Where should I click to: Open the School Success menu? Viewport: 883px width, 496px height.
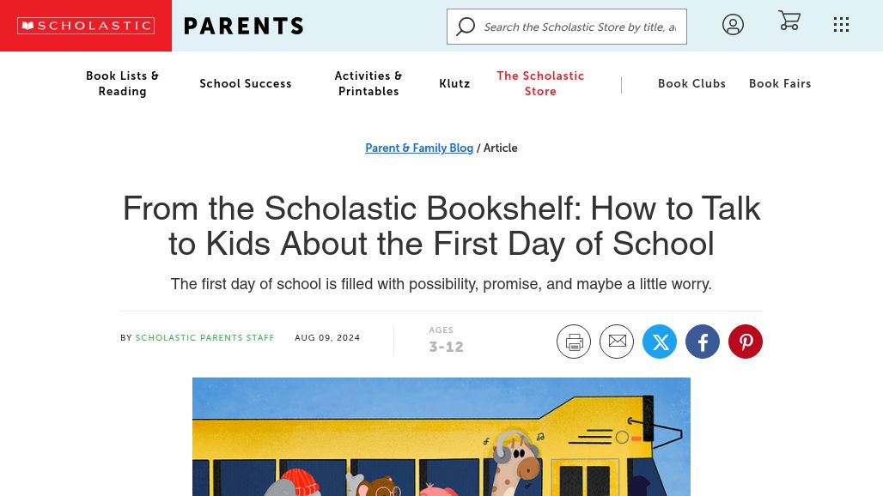246,83
